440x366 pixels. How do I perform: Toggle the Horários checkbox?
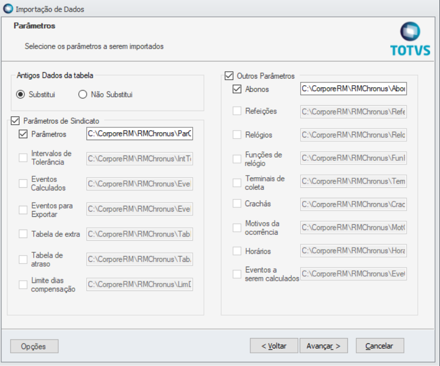click(237, 251)
